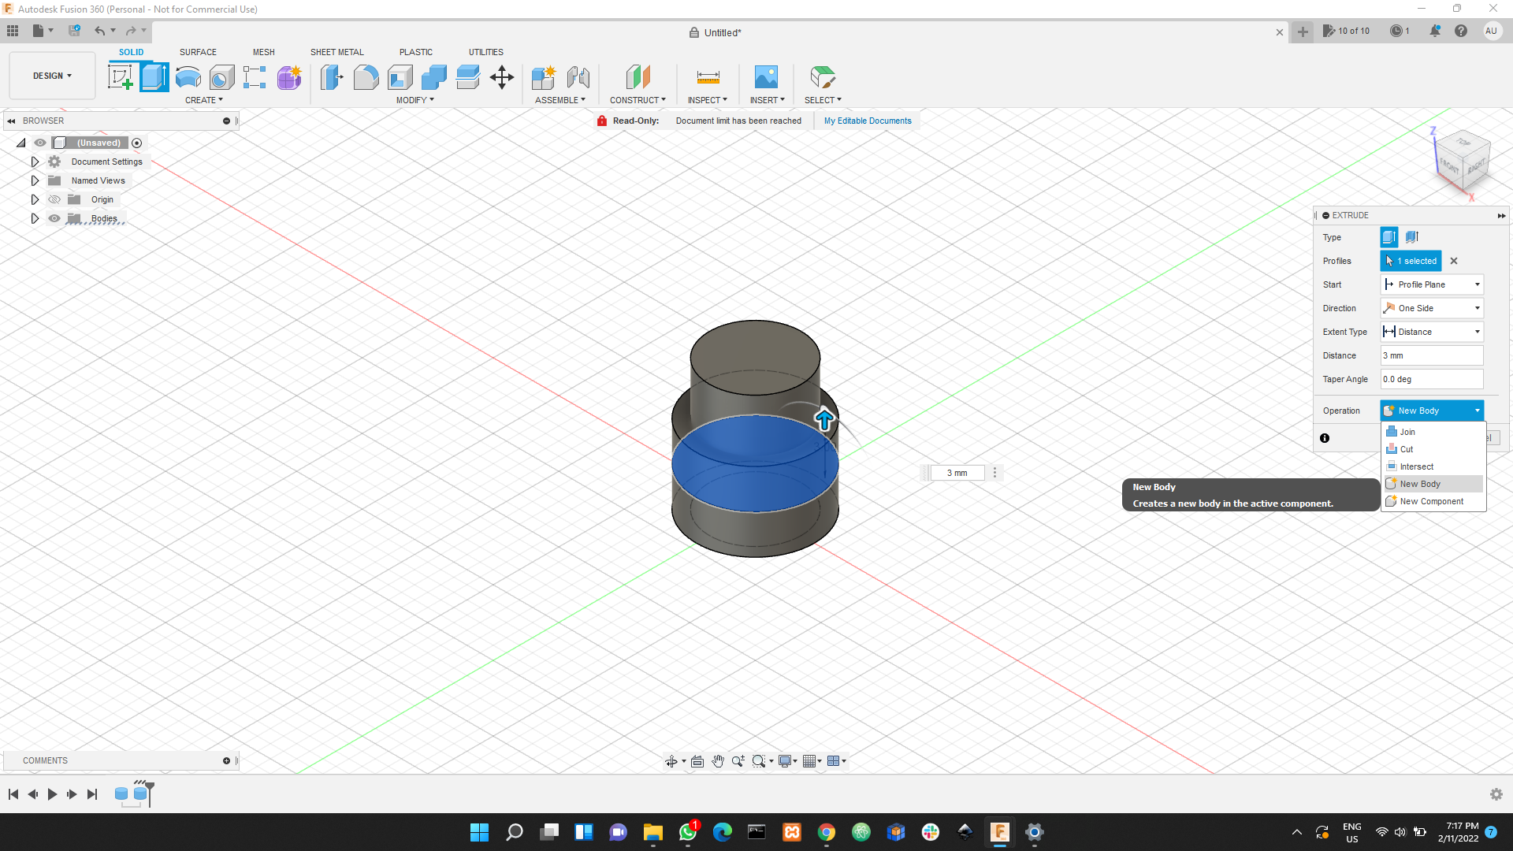
Task: Open the Measure tool under Inspect
Action: pyautogui.click(x=707, y=76)
